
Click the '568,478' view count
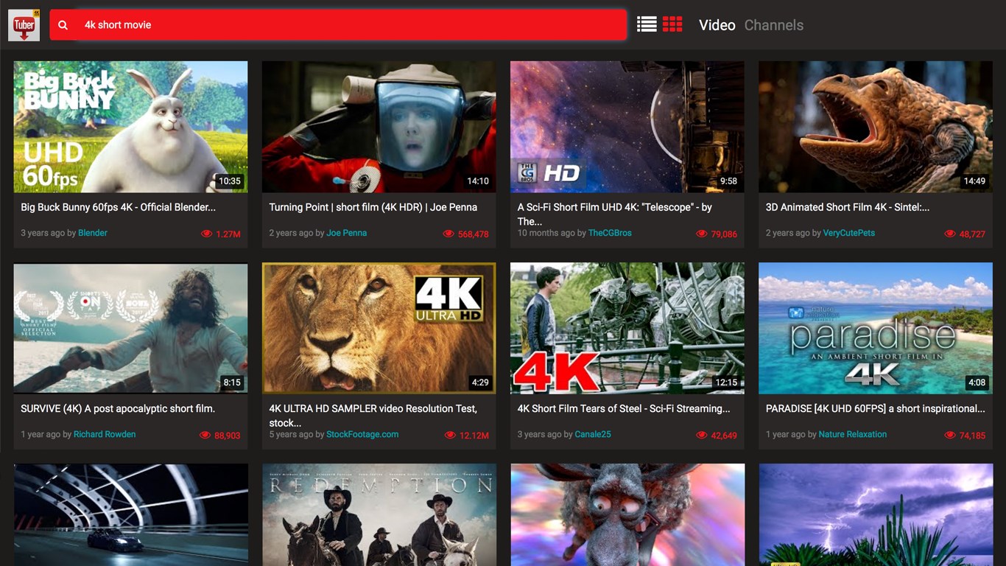(x=474, y=234)
